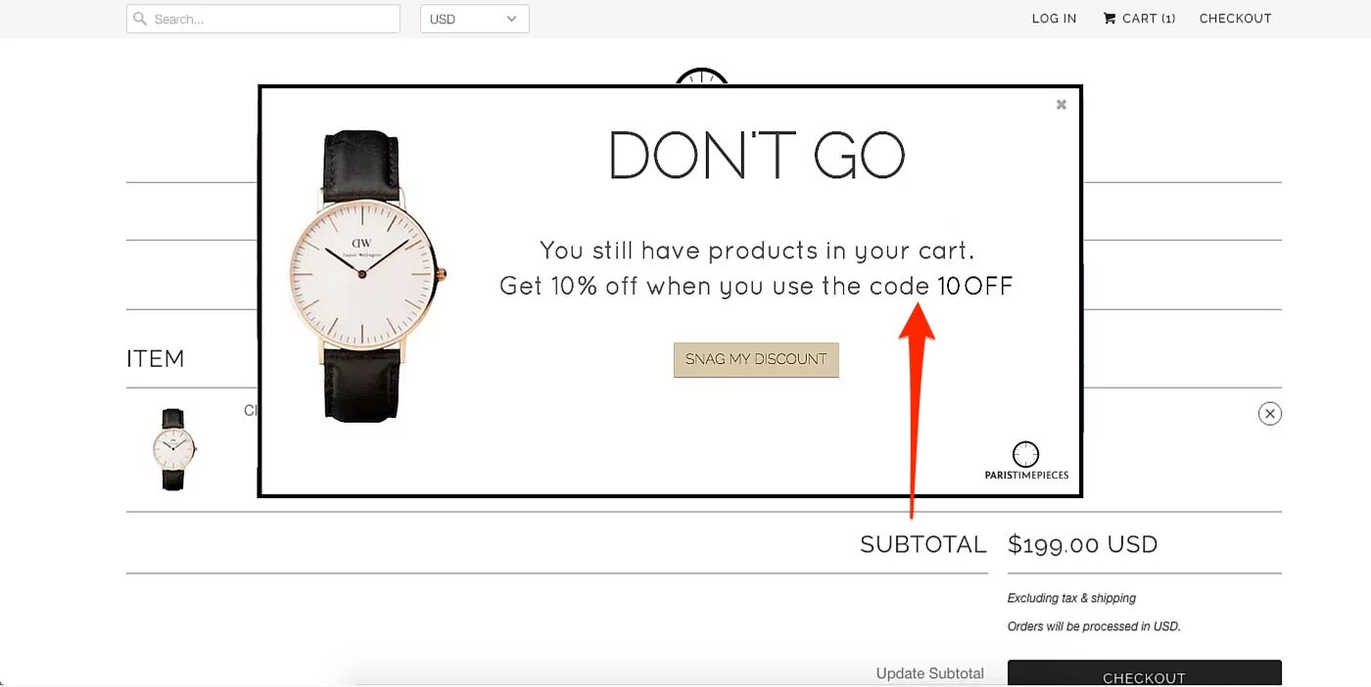This screenshot has height=687, width=1371.
Task: Click the Update Subtotal link
Action: tap(929, 673)
